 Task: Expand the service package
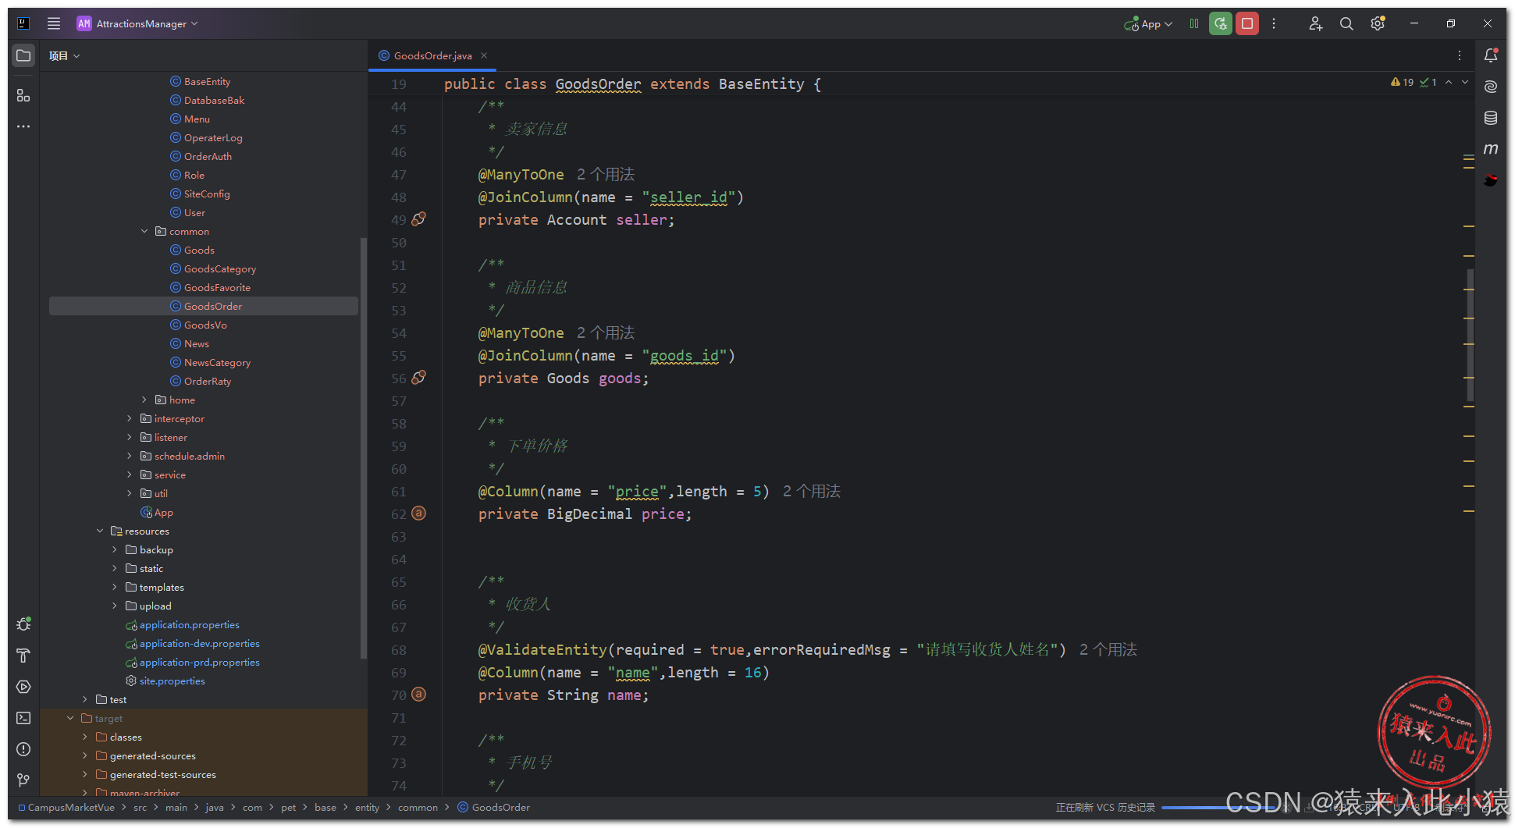(x=130, y=474)
